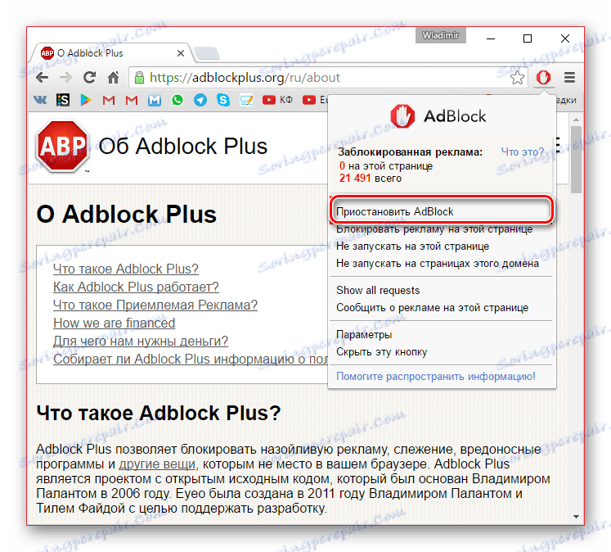
Task: Click the 0 на этой странице count
Action: (386, 165)
